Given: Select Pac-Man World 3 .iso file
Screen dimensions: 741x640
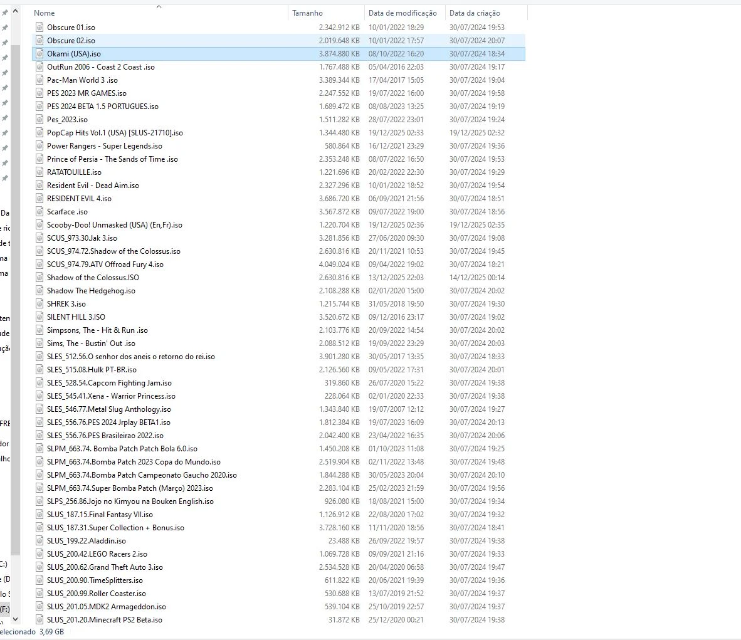Looking at the screenshot, I should click(x=82, y=80).
